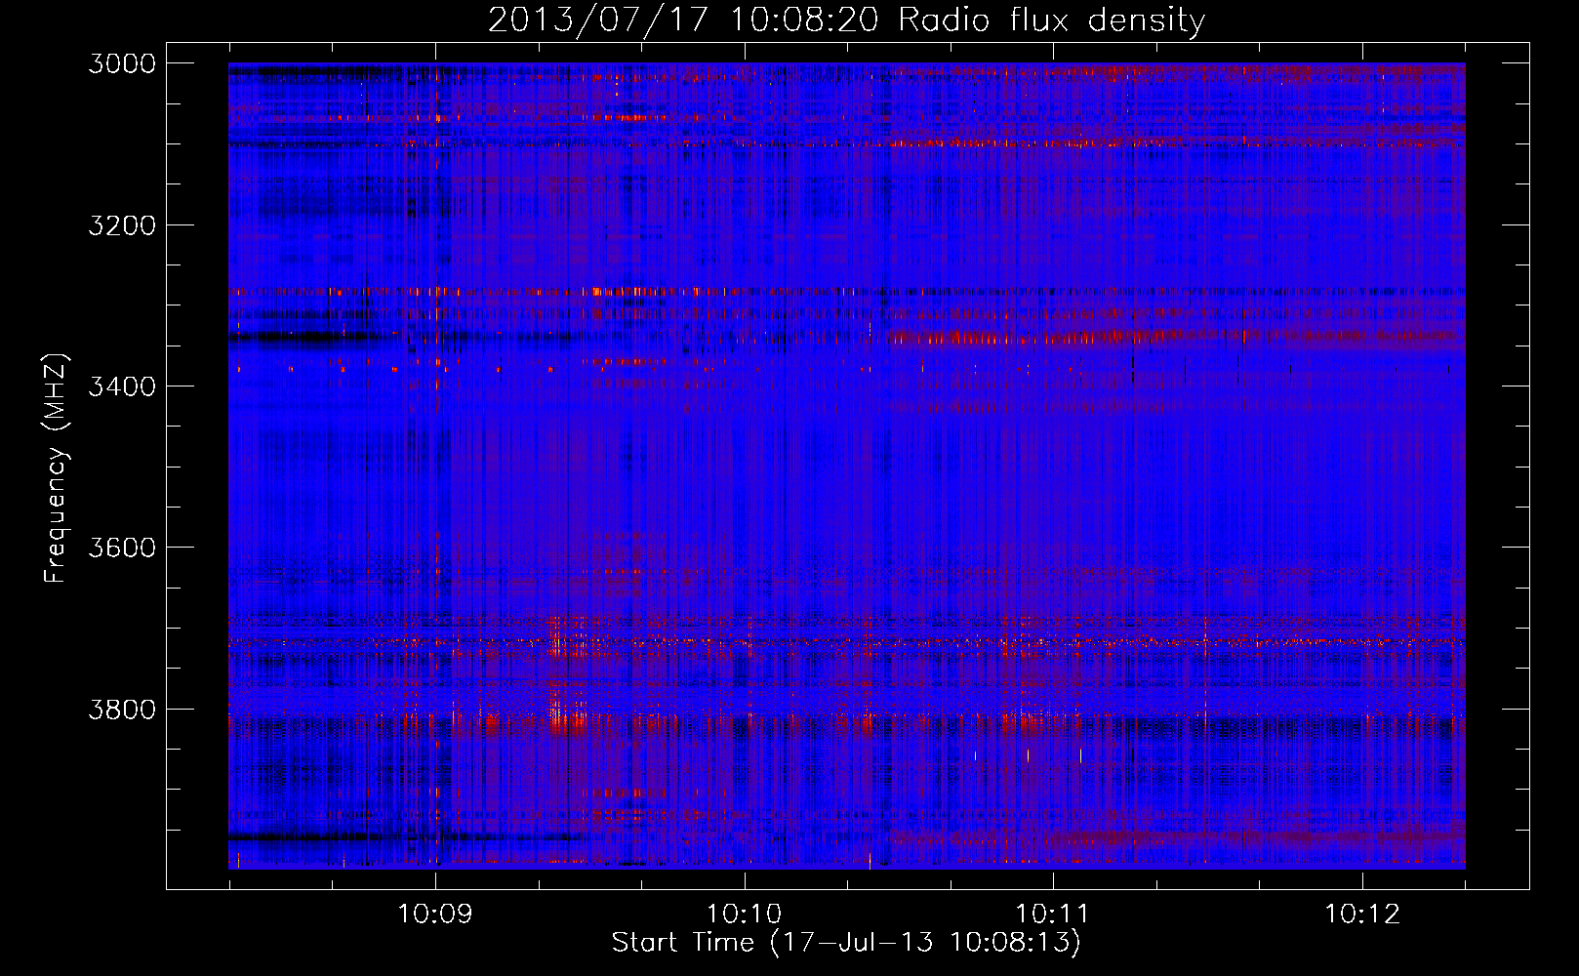Click the 3200 frequency tick label
This screenshot has width=1579, height=976.
point(122,225)
